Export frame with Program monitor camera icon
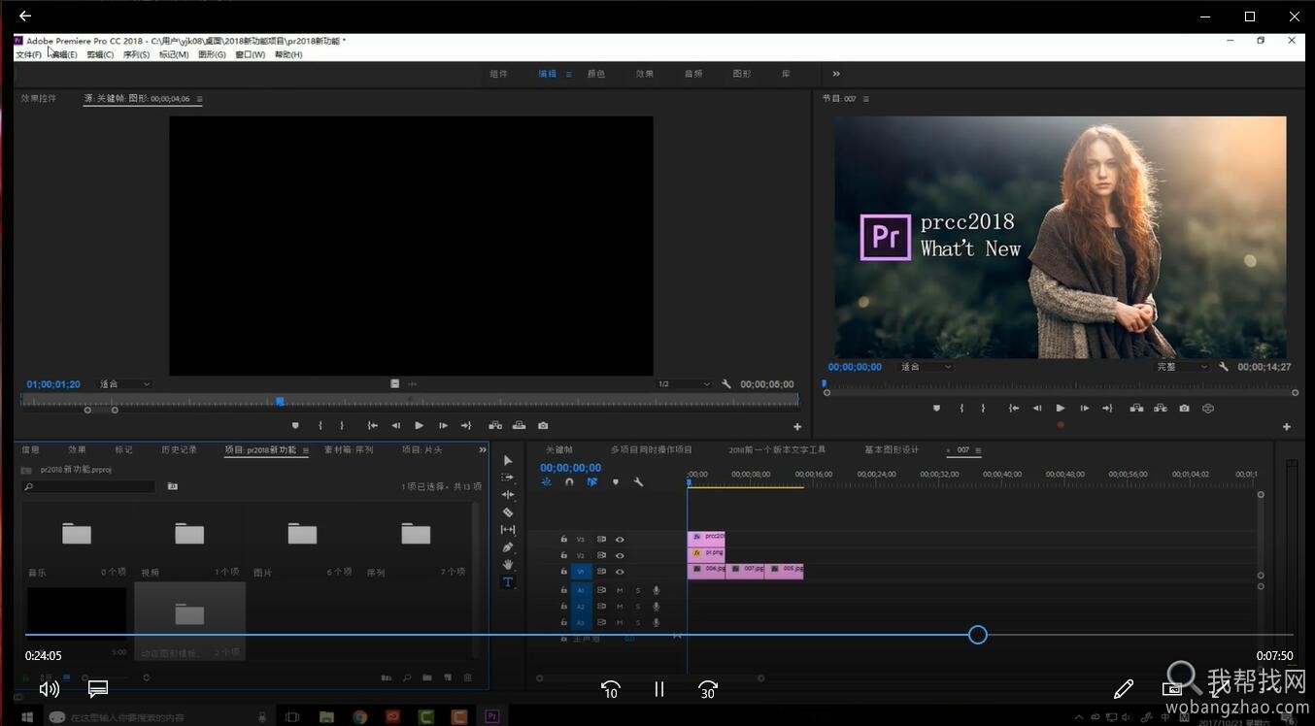 click(1184, 409)
